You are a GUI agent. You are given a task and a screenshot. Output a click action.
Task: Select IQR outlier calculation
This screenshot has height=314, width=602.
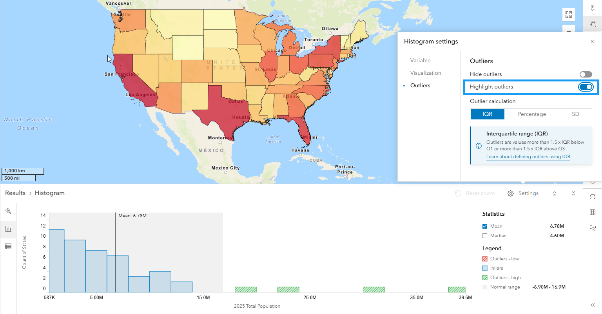(x=488, y=114)
